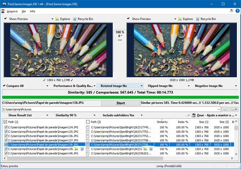Viewport: 241px width, 169px height.
Task: Click the printer icon at top right
Action: tap(231, 11)
